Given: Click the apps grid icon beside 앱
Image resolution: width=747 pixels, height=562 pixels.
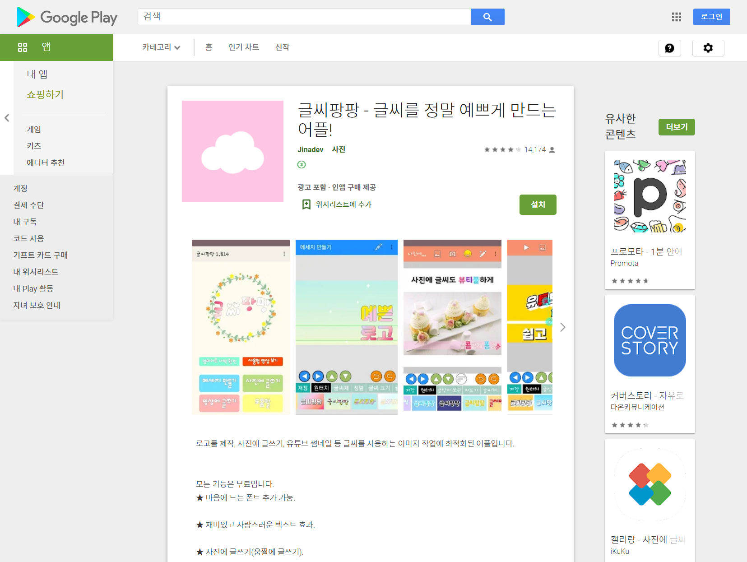Looking at the screenshot, I should [x=23, y=47].
